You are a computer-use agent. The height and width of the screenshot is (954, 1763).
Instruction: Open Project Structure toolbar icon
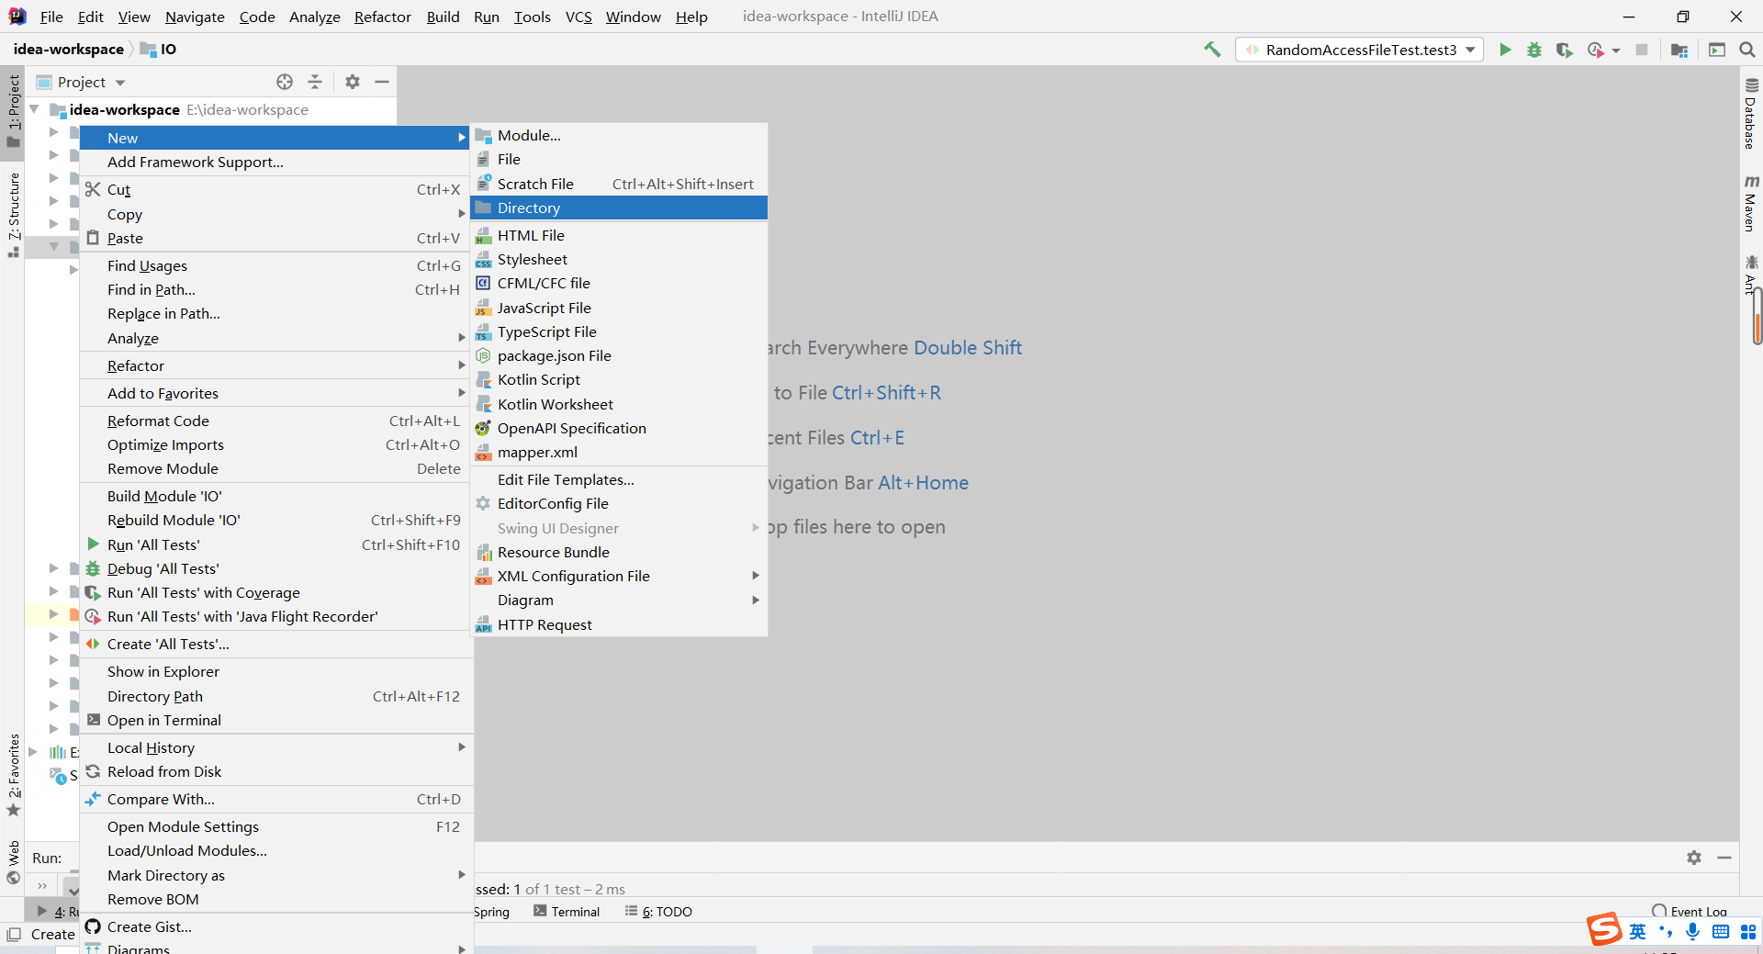[x=1679, y=50]
